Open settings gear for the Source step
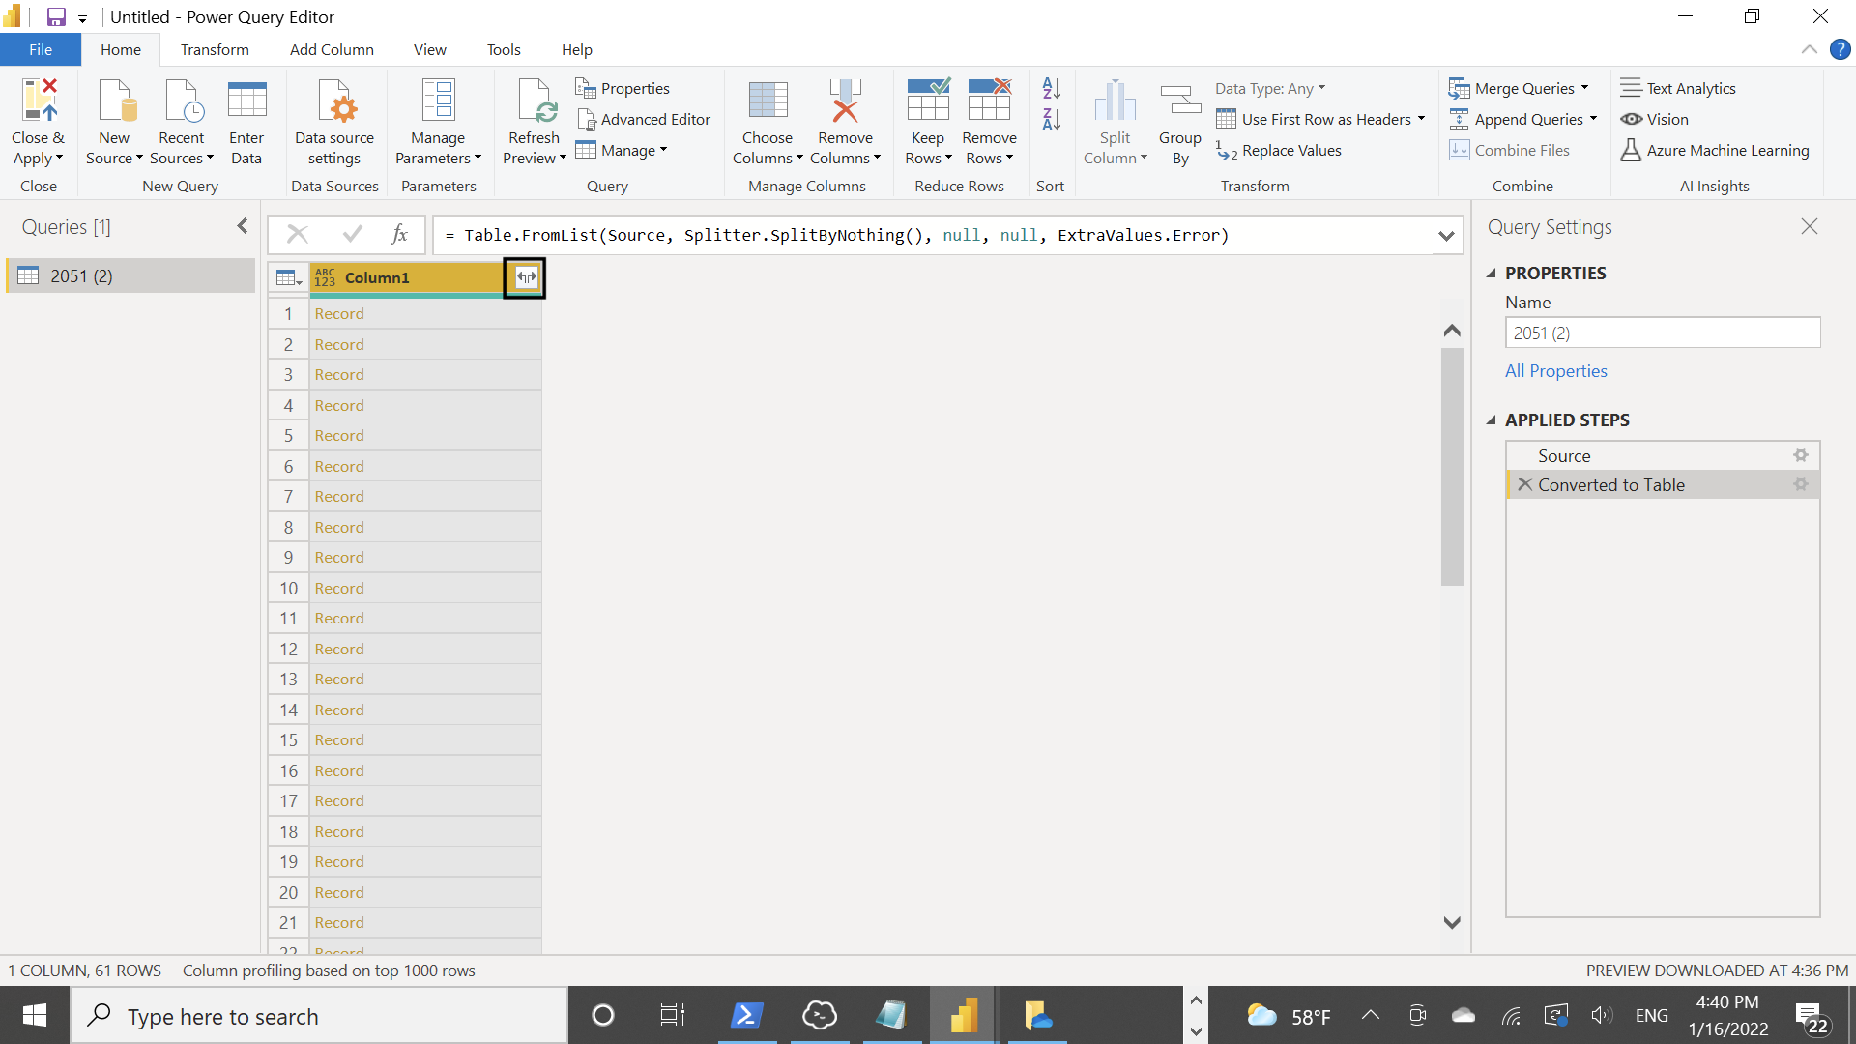This screenshot has height=1044, width=1856. 1800,454
